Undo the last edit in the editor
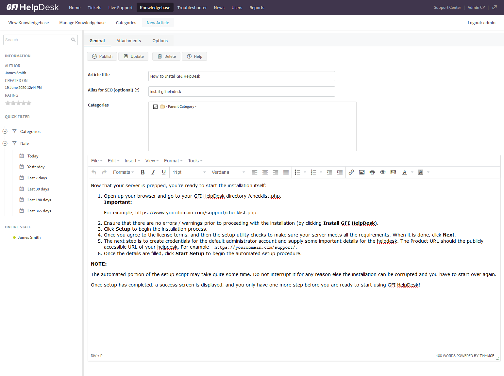The image size is (504, 376). [x=94, y=172]
